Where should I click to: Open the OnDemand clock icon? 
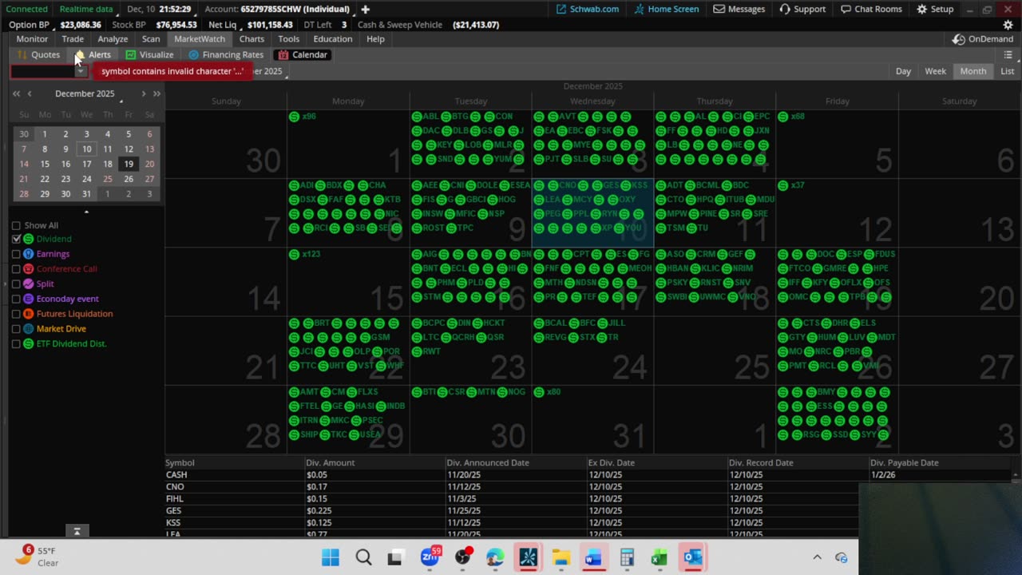(x=959, y=39)
